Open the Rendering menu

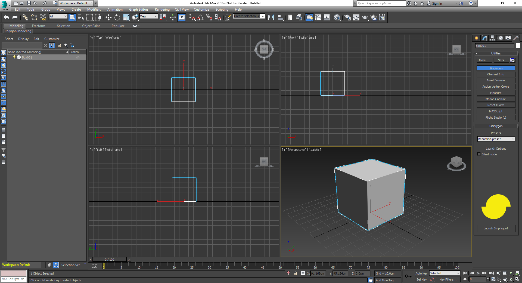[x=162, y=9]
